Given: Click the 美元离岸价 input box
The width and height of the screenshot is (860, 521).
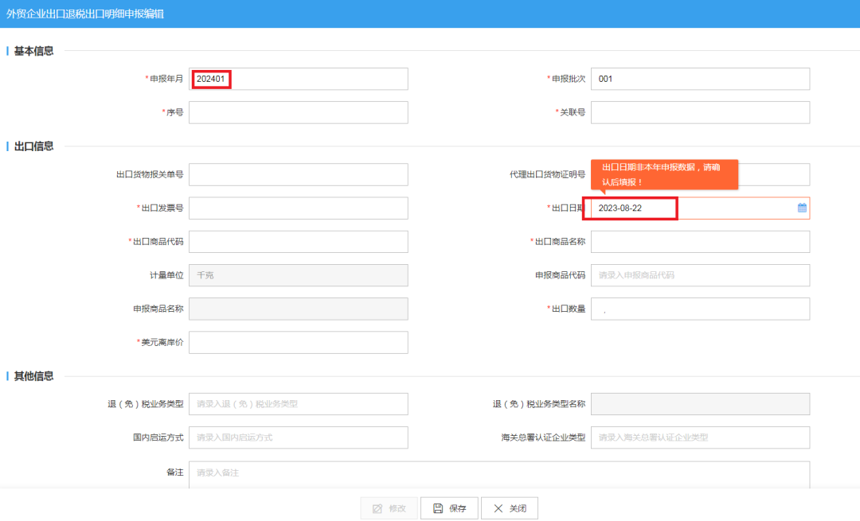Looking at the screenshot, I should tap(298, 342).
